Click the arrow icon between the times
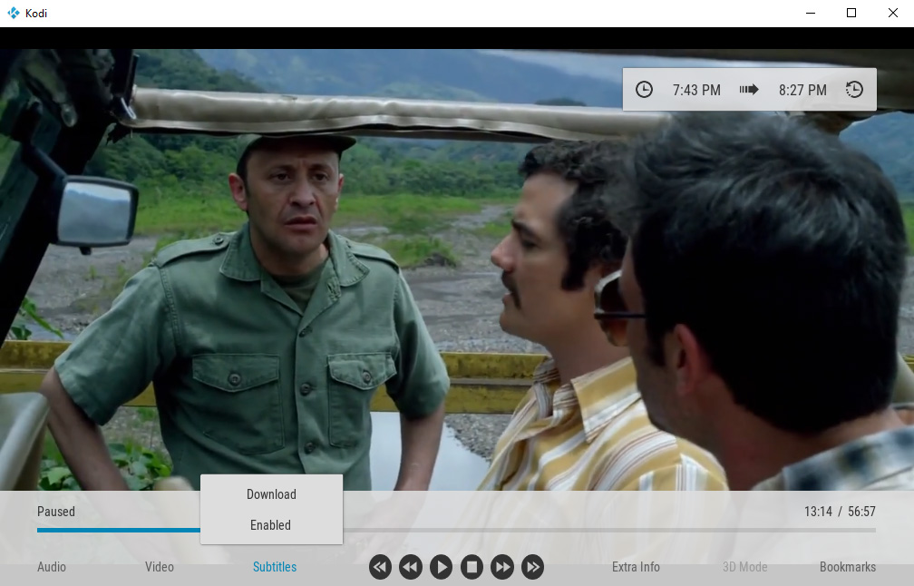The height and width of the screenshot is (586, 914). pyautogui.click(x=749, y=89)
